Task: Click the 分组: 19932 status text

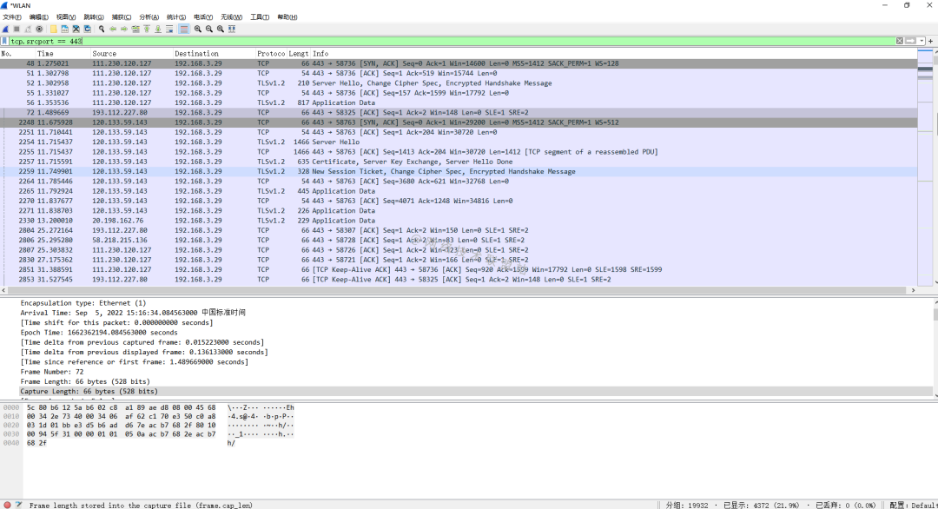Action: point(687,506)
